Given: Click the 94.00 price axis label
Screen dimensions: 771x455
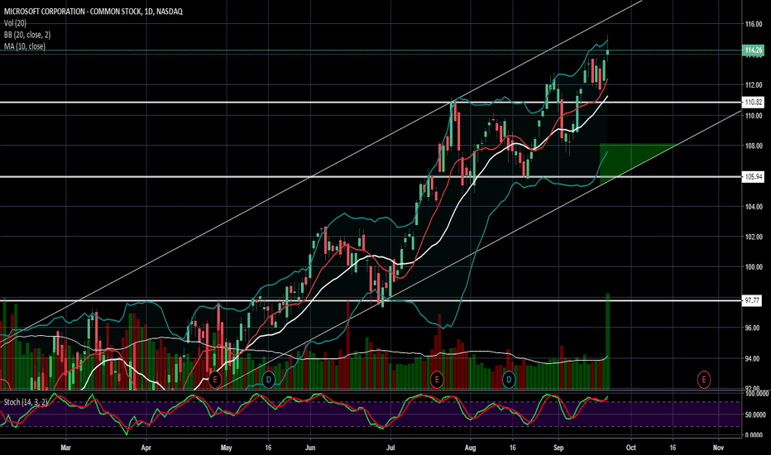Looking at the screenshot, I should [754, 358].
